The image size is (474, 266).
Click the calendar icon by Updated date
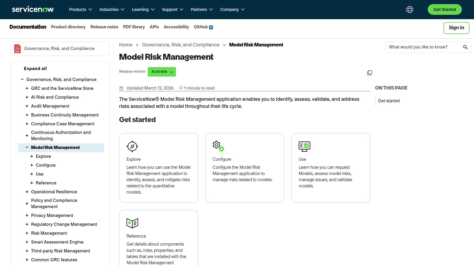tap(121, 88)
